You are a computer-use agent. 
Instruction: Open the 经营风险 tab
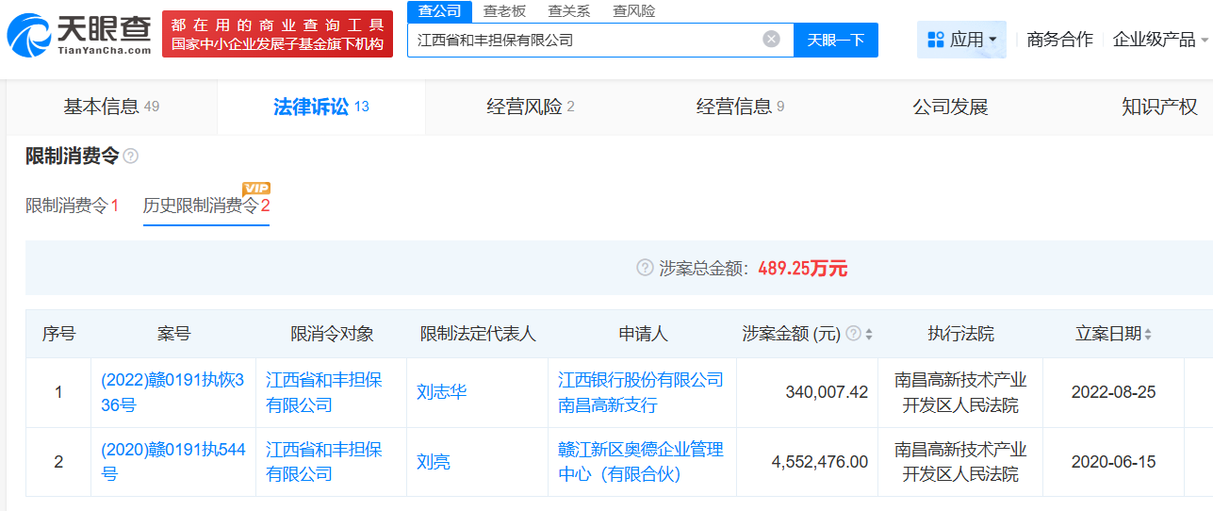530,107
